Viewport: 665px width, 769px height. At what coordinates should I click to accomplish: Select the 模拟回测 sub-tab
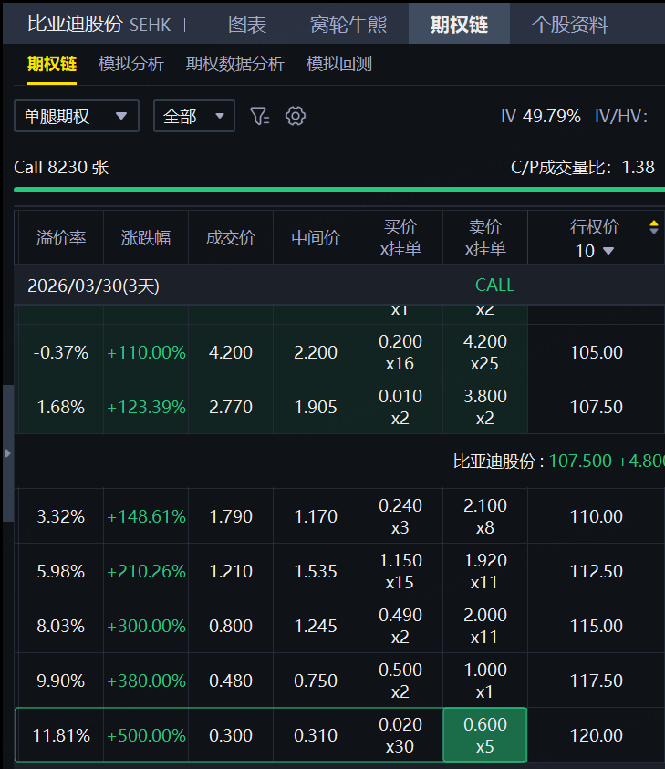[338, 64]
